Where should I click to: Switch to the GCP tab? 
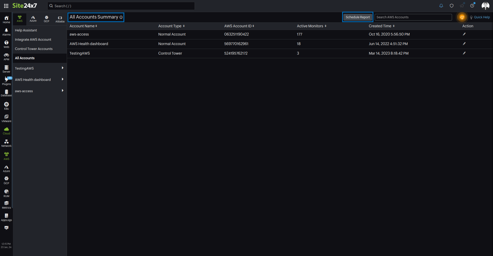tap(46, 19)
